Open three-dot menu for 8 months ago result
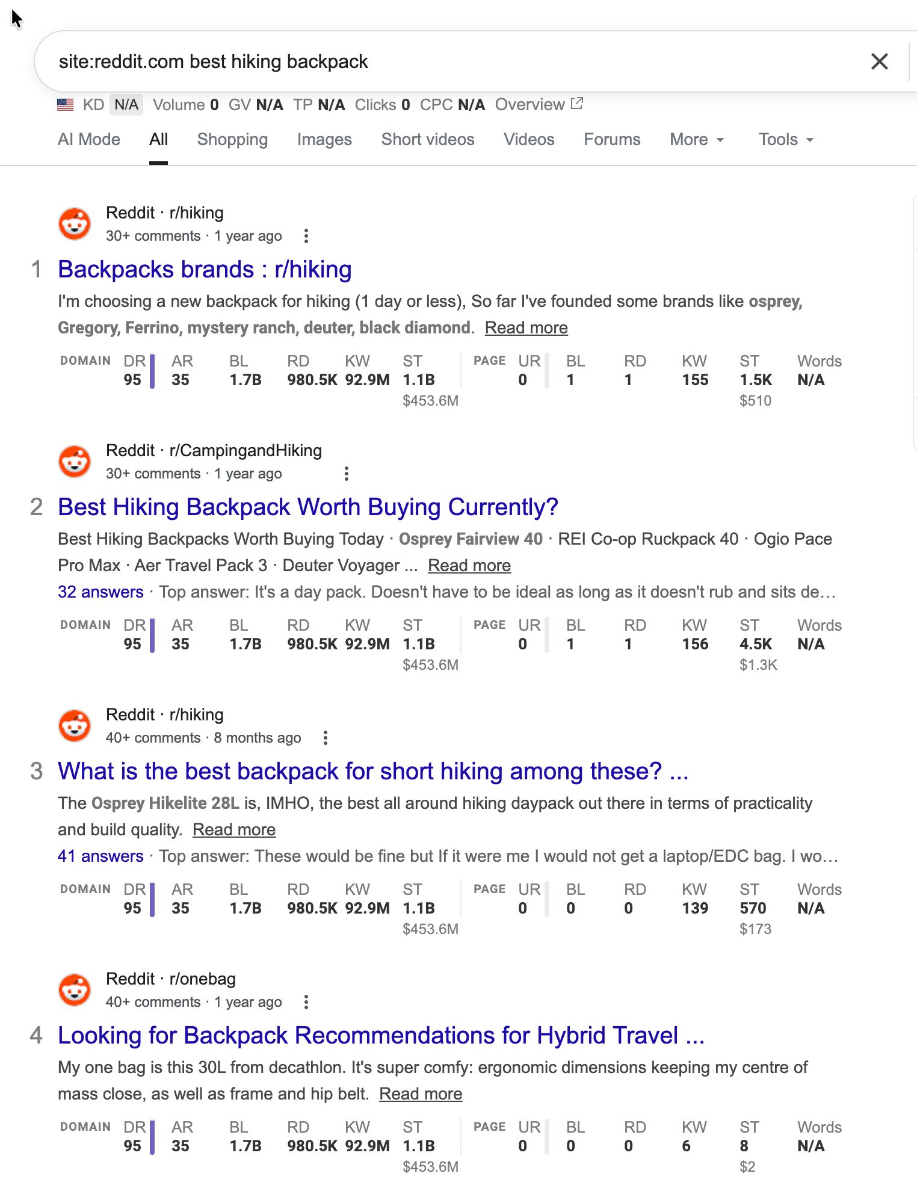The width and height of the screenshot is (917, 1194). pos(325,738)
